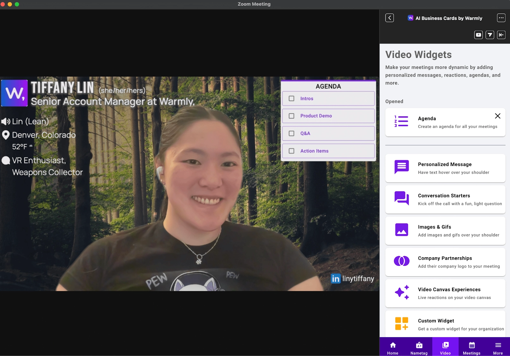Check the Intros agenda checkbox
Screen dimensions: 510x356
click(x=291, y=98)
